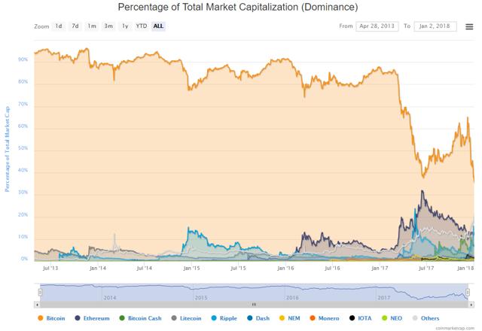Hide the Bitcoin Cash series

[144, 318]
